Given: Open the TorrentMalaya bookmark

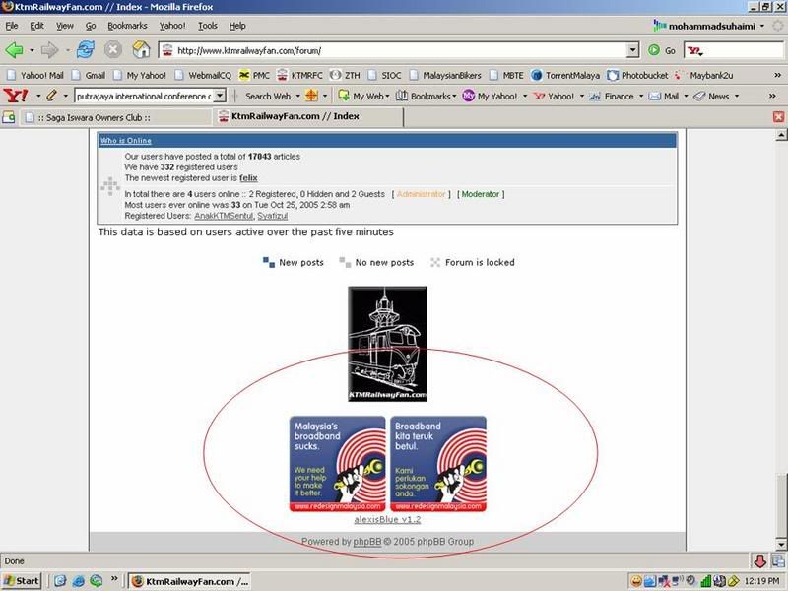Looking at the screenshot, I should tap(565, 76).
